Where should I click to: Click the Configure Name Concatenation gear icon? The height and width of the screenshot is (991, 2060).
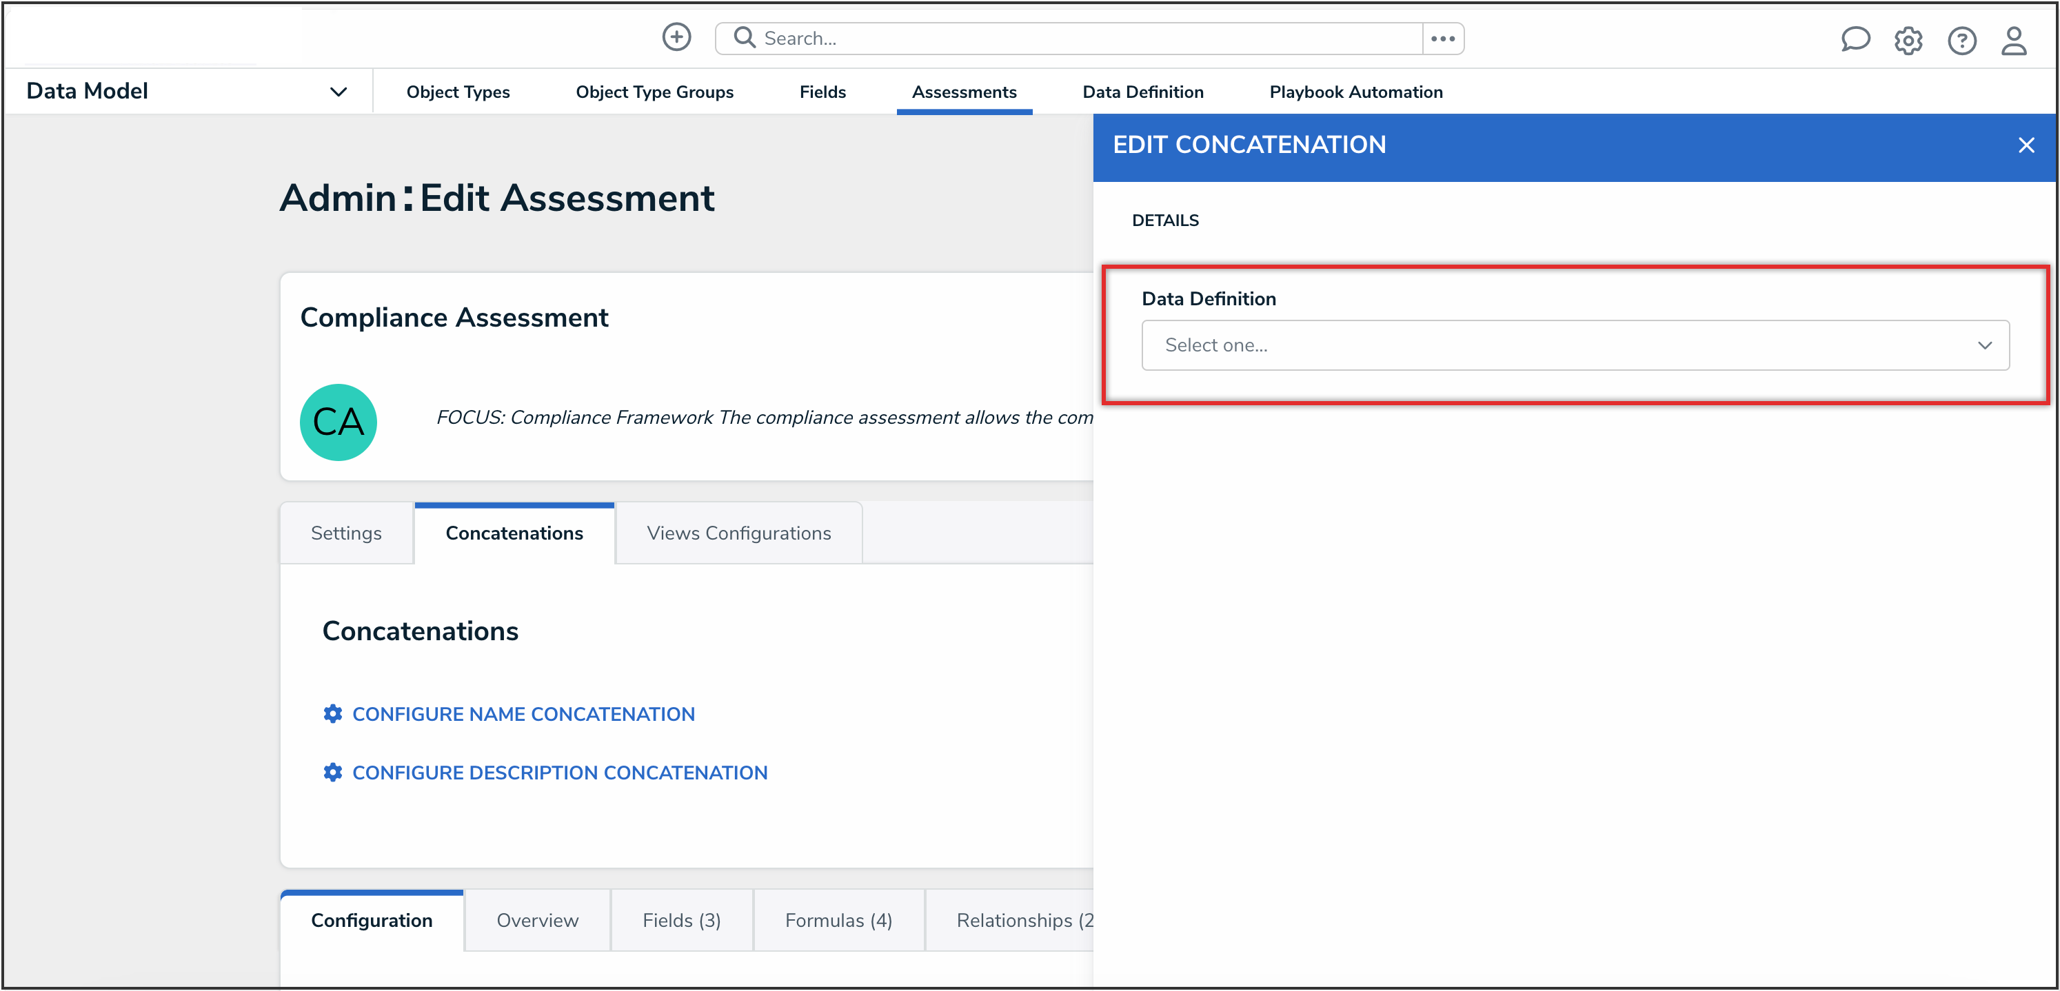333,714
